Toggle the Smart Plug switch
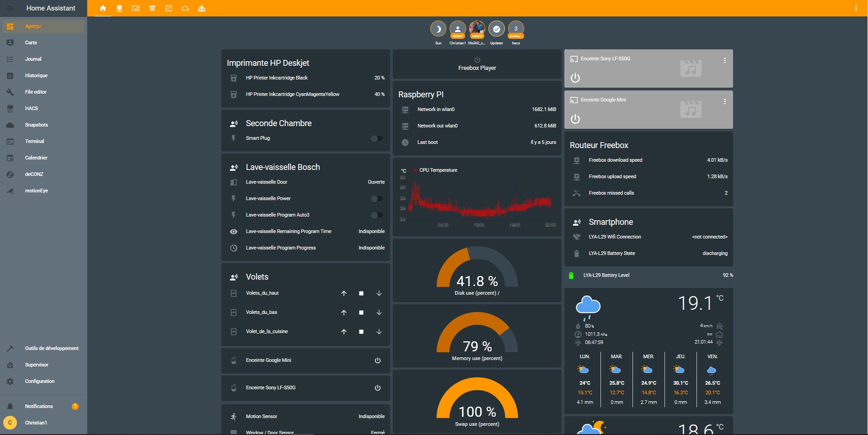This screenshot has width=868, height=435. (x=376, y=138)
